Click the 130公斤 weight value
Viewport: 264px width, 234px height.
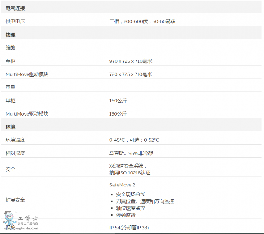pyautogui.click(x=118, y=114)
